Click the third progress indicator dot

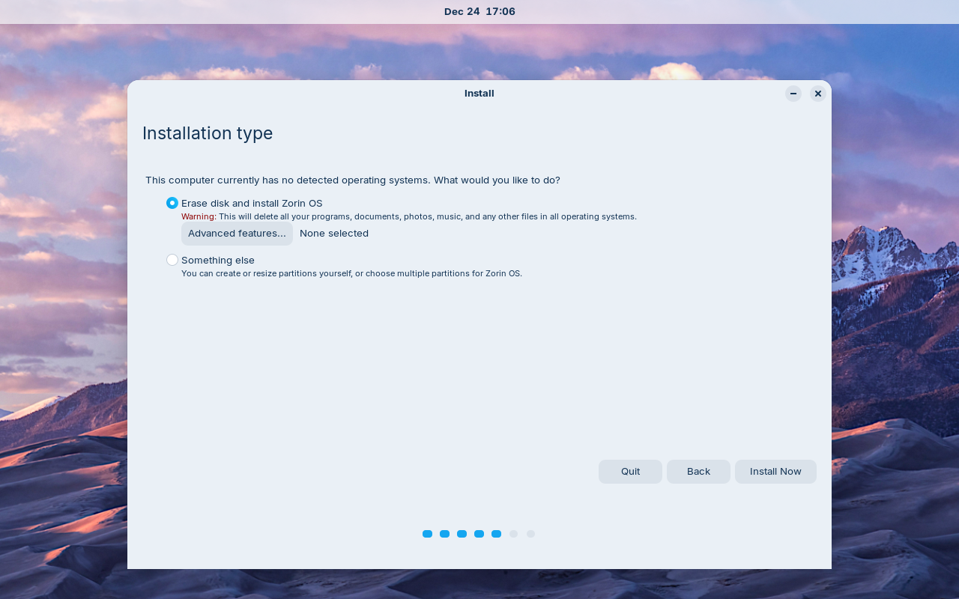coord(462,534)
